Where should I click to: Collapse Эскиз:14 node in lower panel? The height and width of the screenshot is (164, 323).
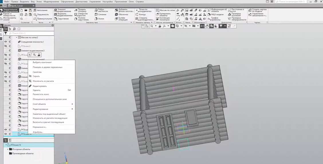pos(6,145)
